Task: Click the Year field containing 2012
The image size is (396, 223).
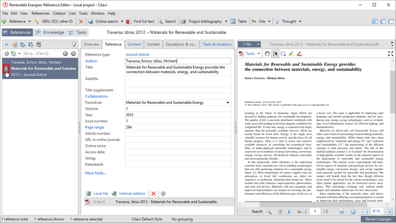Action: coord(178,115)
